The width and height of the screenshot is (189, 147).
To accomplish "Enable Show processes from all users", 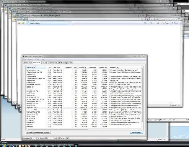I will (x=38, y=133).
